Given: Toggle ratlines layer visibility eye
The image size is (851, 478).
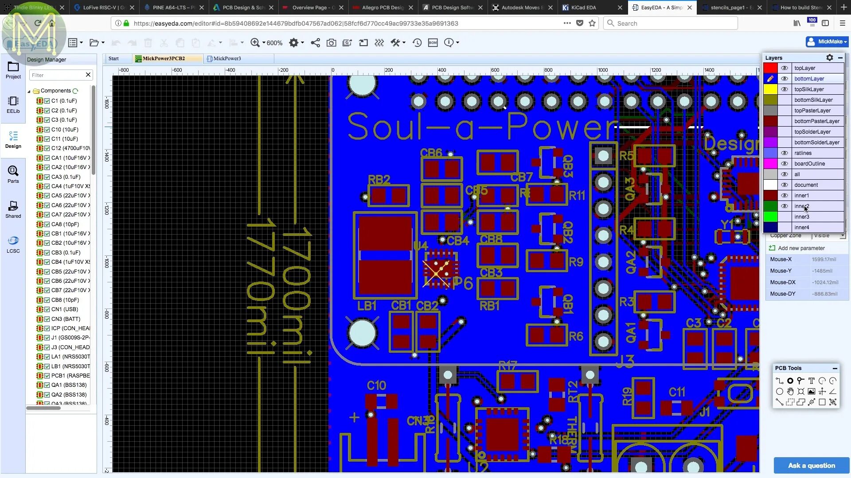Looking at the screenshot, I should coord(784,153).
